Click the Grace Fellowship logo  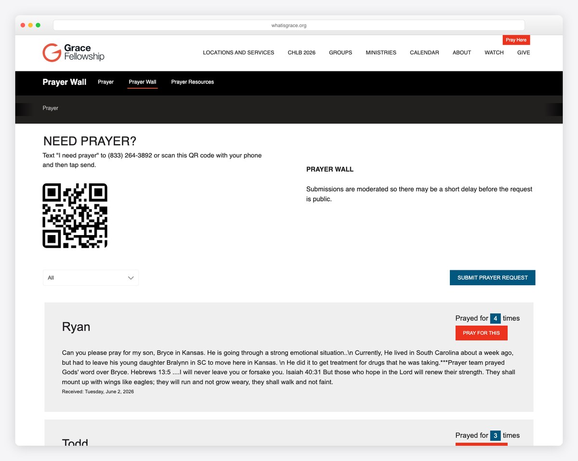[x=73, y=53]
